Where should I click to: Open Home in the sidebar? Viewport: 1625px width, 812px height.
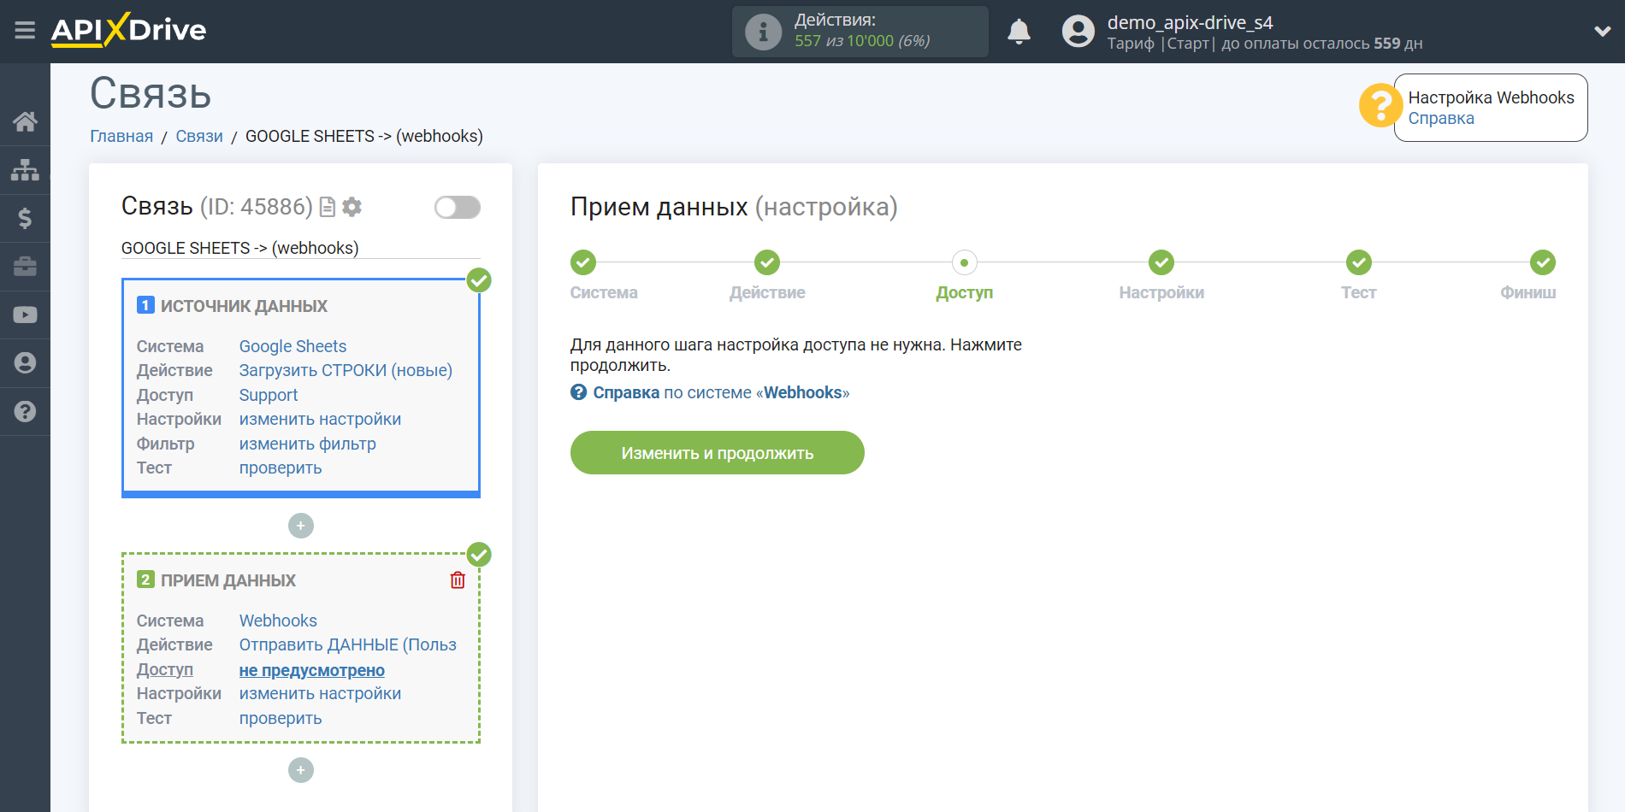click(x=25, y=121)
